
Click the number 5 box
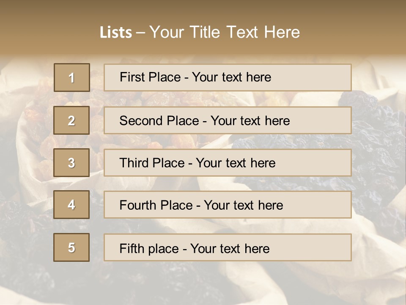pos(71,247)
